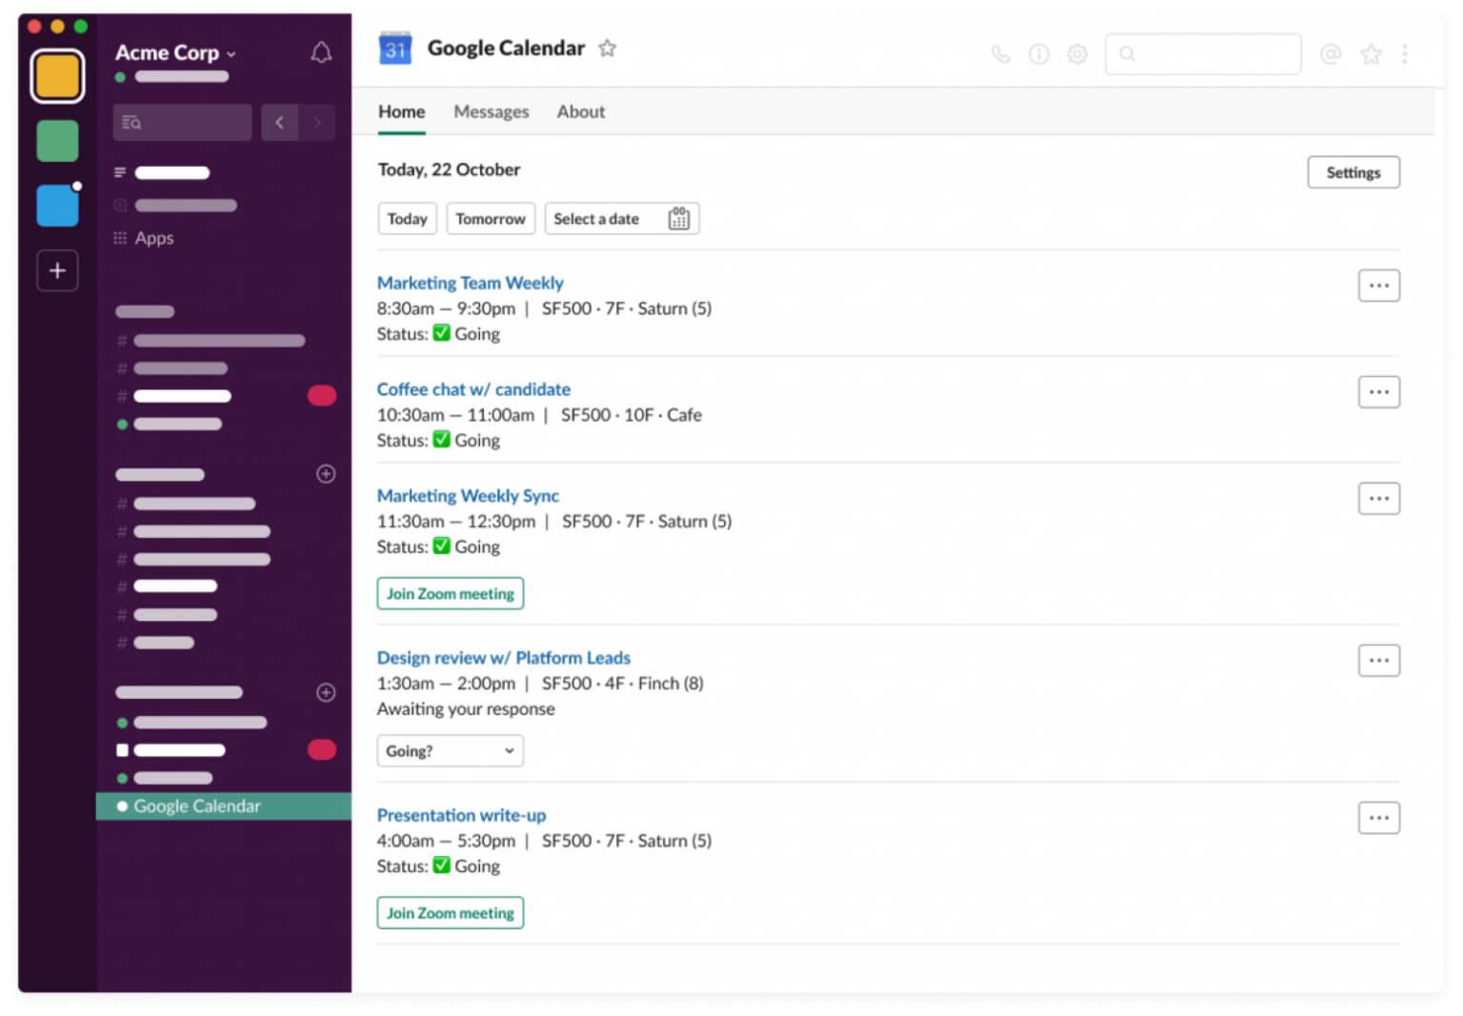This screenshot has width=1463, height=1016.
Task: Open the Marketing Weekly Sync event link
Action: click(468, 496)
